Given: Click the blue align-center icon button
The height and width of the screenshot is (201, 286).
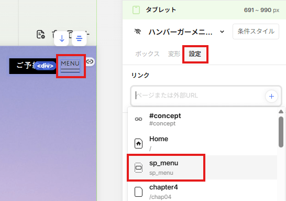Looking at the screenshot, I should pos(79,38).
